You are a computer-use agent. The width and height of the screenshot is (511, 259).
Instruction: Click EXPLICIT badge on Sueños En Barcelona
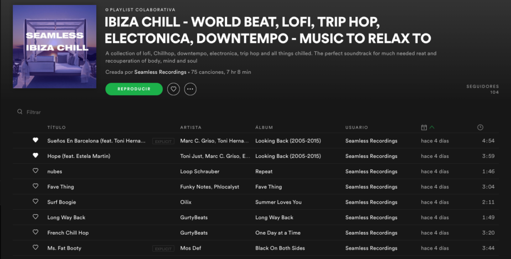click(163, 141)
